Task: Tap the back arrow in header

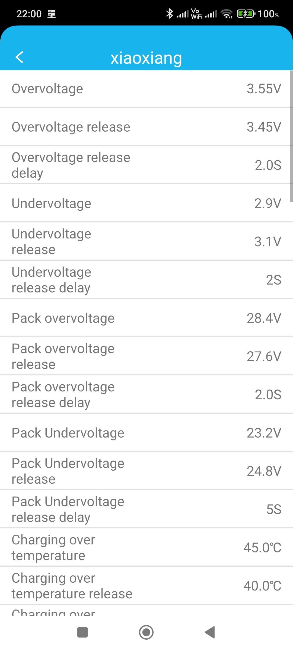Action: click(20, 57)
